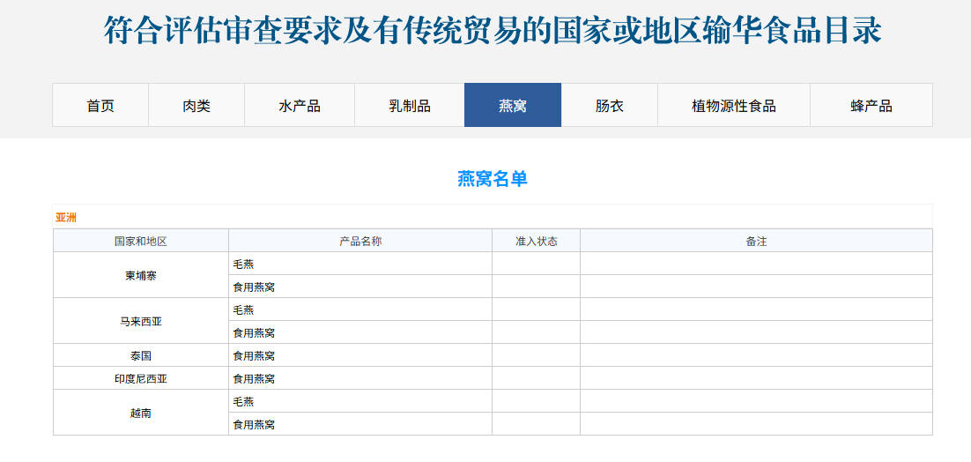Select the 水产品 tab
Viewport: 971px width, 462px height.
[300, 106]
